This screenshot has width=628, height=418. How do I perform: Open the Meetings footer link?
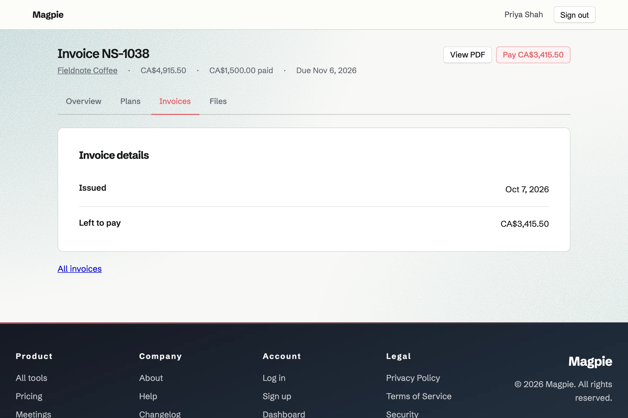point(33,414)
